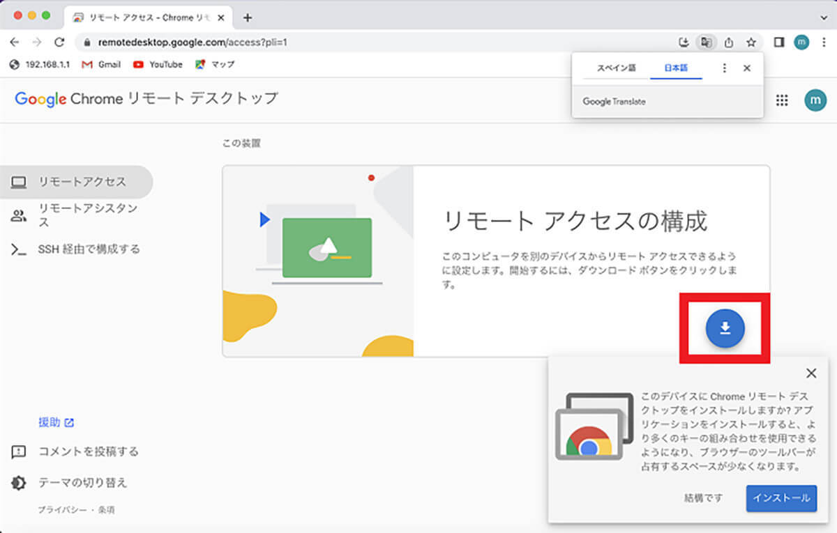
Task: Select リモートアクセス in sidebar
Action: 77,182
